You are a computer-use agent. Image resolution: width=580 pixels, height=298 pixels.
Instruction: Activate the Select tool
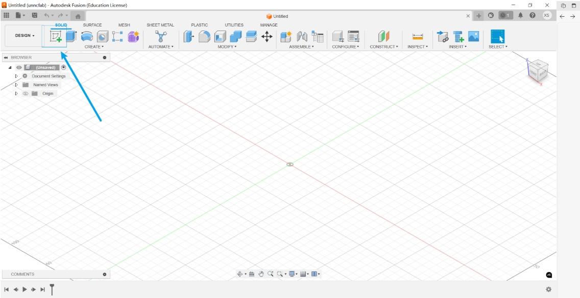(x=497, y=37)
